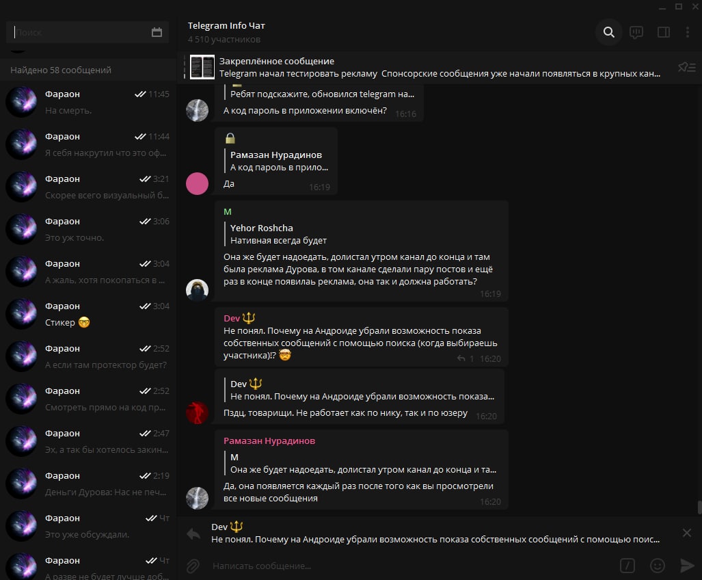The image size is (702, 580).
Task: Click message 'Пздц, товарищи. Не работает...'
Action: click(345, 413)
